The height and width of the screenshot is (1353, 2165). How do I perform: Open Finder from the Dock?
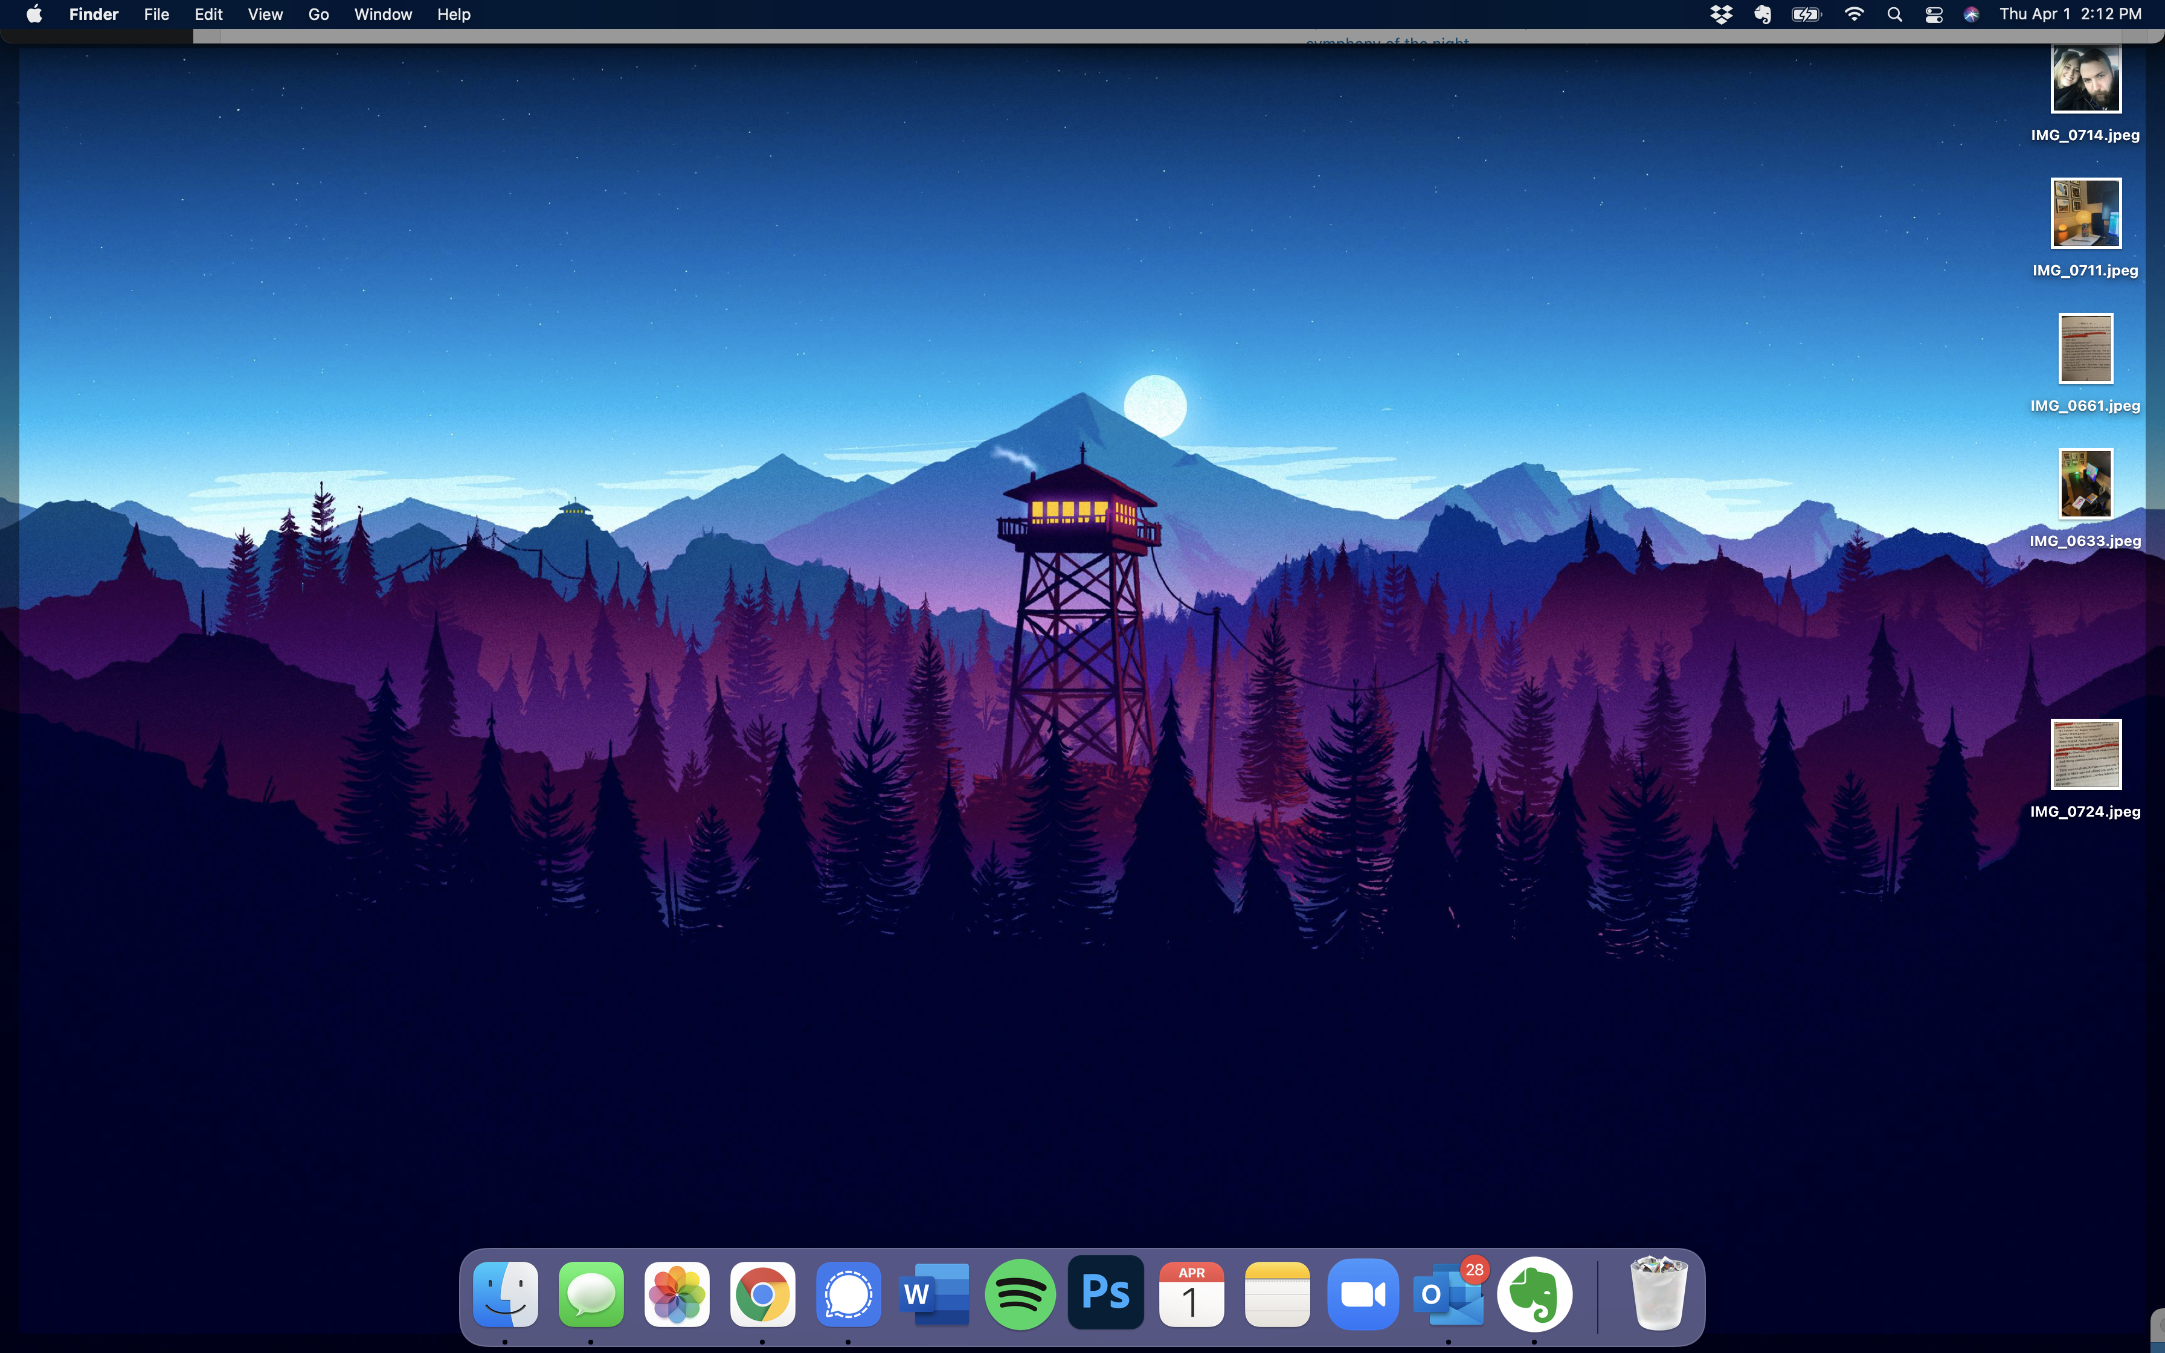click(x=506, y=1294)
